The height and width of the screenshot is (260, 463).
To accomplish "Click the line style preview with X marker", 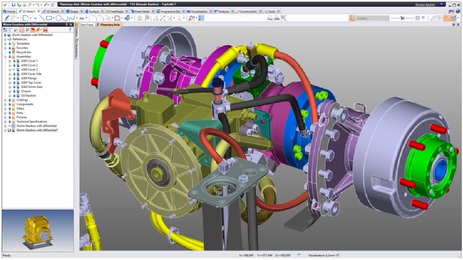I will tap(402, 18).
